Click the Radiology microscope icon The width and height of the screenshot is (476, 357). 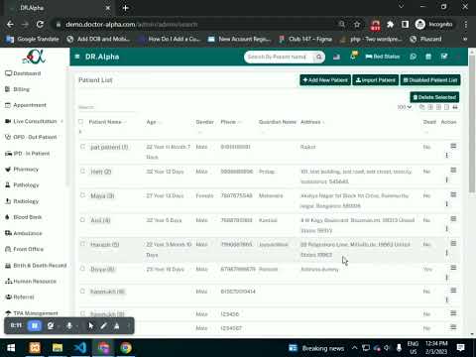coord(8,201)
